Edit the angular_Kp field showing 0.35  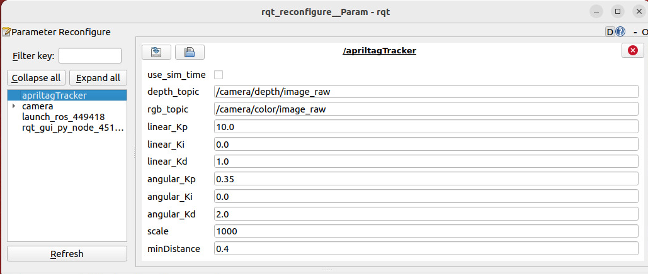click(426, 179)
